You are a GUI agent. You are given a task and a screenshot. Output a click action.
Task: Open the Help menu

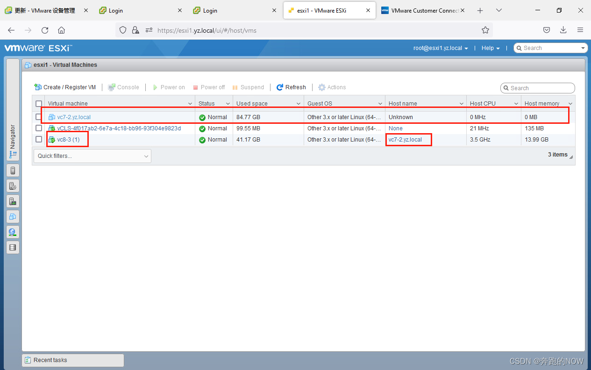click(491, 48)
